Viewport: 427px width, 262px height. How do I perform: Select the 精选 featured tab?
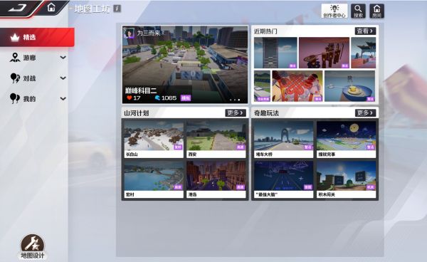coord(37,37)
